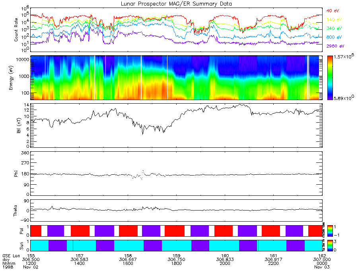Screen dimensions: 358x278
Task: Click the |B| (nT) axis label
Action: [19, 125]
